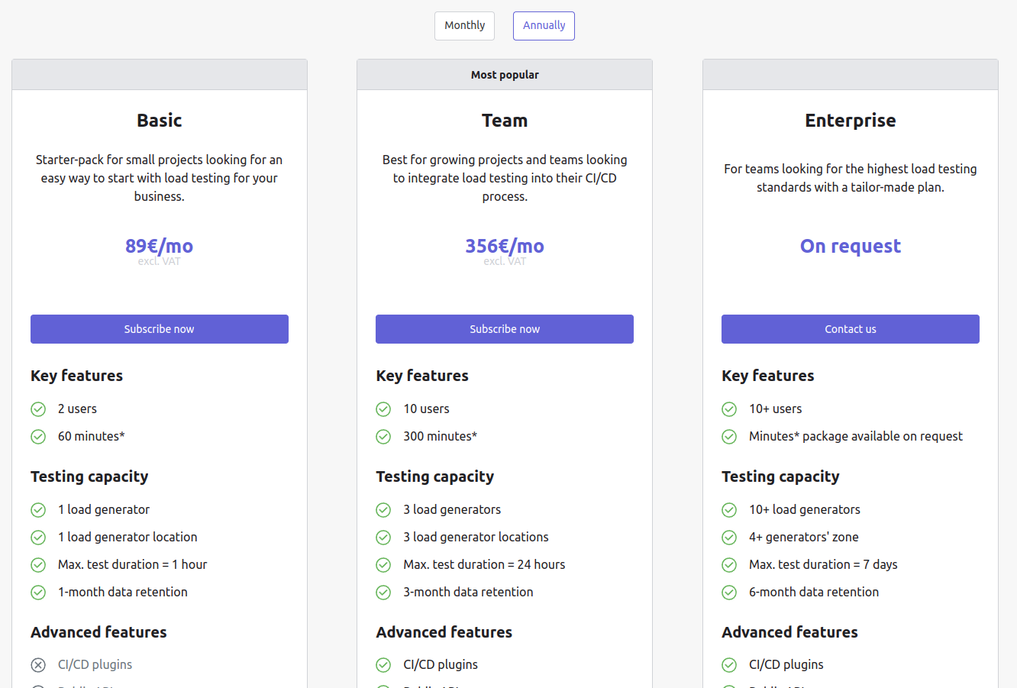This screenshot has height=688, width=1017.
Task: Click check icon beside 300 minutes
Action: point(383,437)
